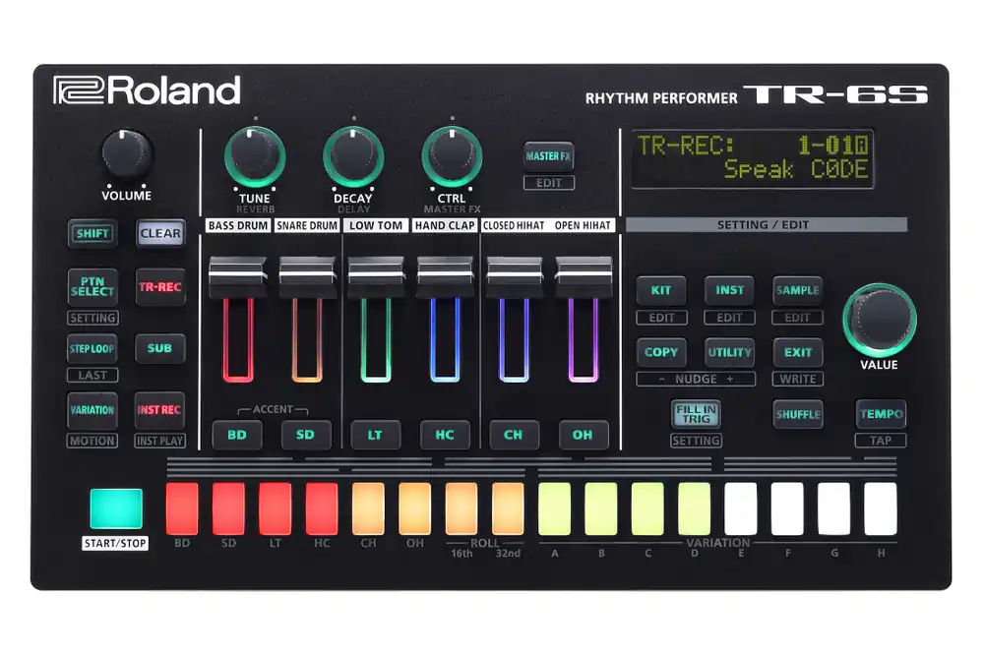This screenshot has width=984, height=655.
Task: Select the CH instrument button
Action: tap(514, 435)
